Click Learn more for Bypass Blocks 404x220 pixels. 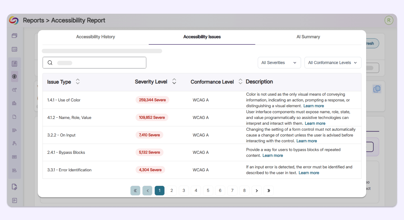click(x=273, y=155)
